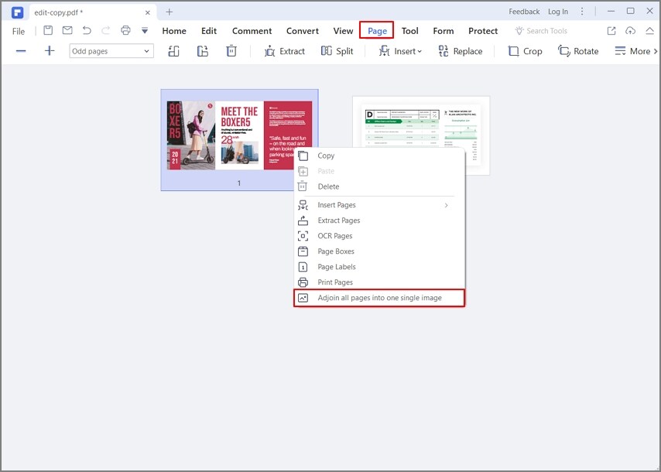The image size is (661, 472).
Task: Open a new tab with plus icon
Action: [170, 12]
